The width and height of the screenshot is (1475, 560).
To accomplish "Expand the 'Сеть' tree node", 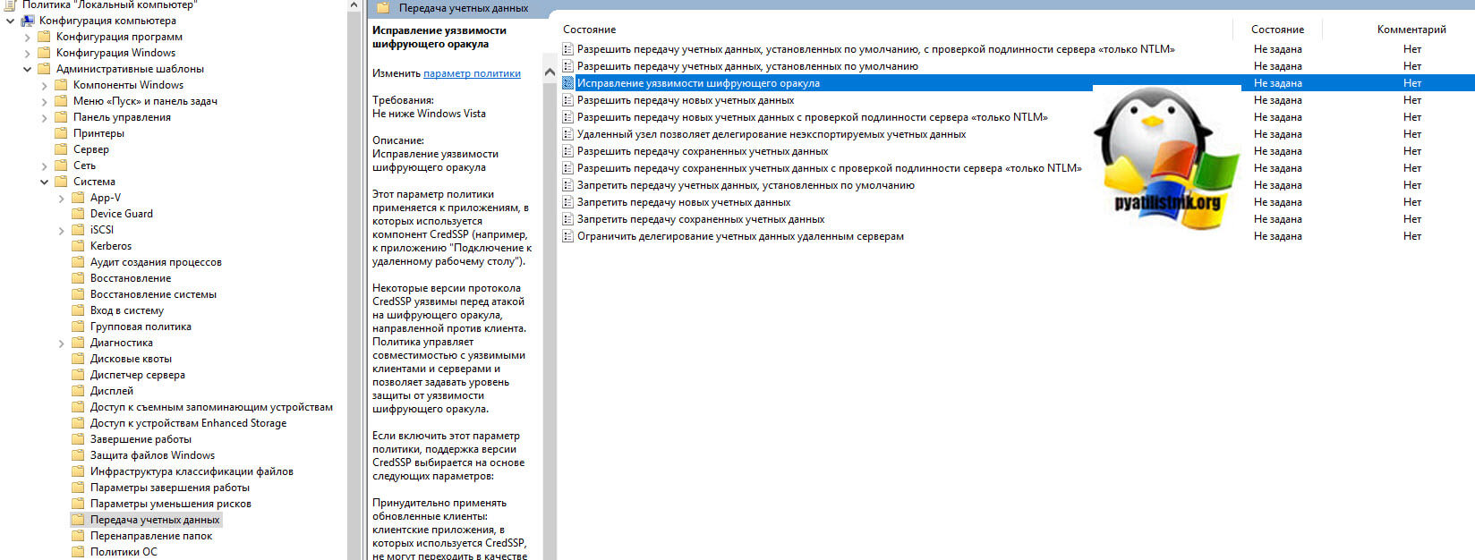I will [44, 165].
